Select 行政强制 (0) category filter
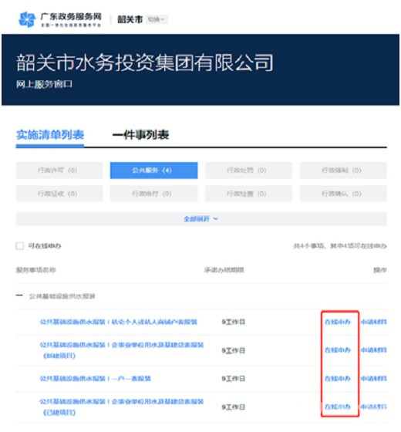401x432 pixels. (343, 170)
